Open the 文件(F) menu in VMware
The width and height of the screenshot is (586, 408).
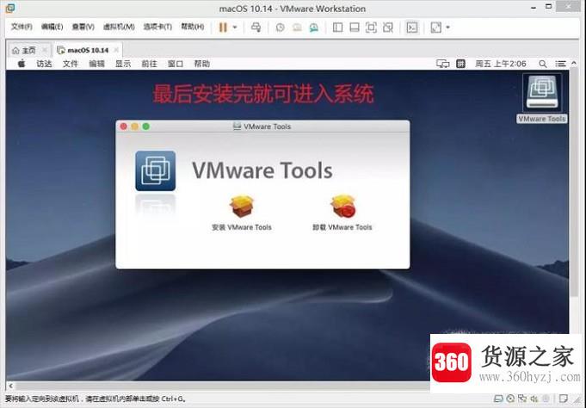22,27
